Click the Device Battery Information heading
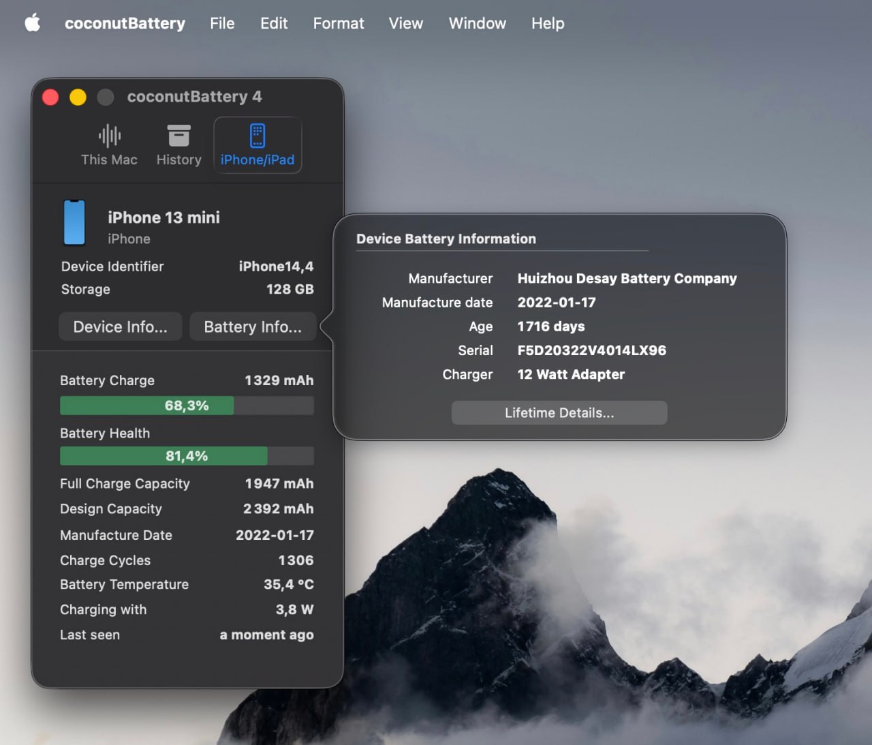This screenshot has height=745, width=872. [x=446, y=239]
